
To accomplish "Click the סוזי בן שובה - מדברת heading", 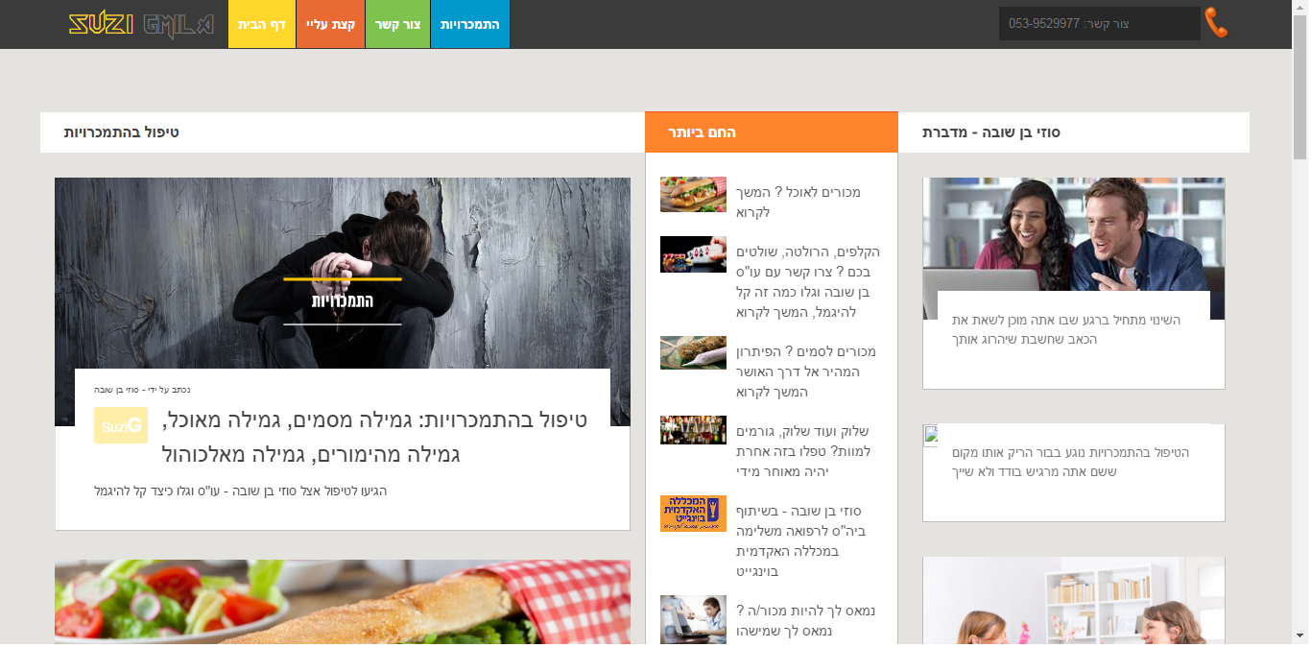I will pyautogui.click(x=991, y=132).
